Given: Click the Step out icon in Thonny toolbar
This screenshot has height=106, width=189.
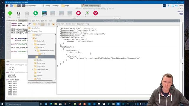Looking at the screenshot, I should (70, 13).
